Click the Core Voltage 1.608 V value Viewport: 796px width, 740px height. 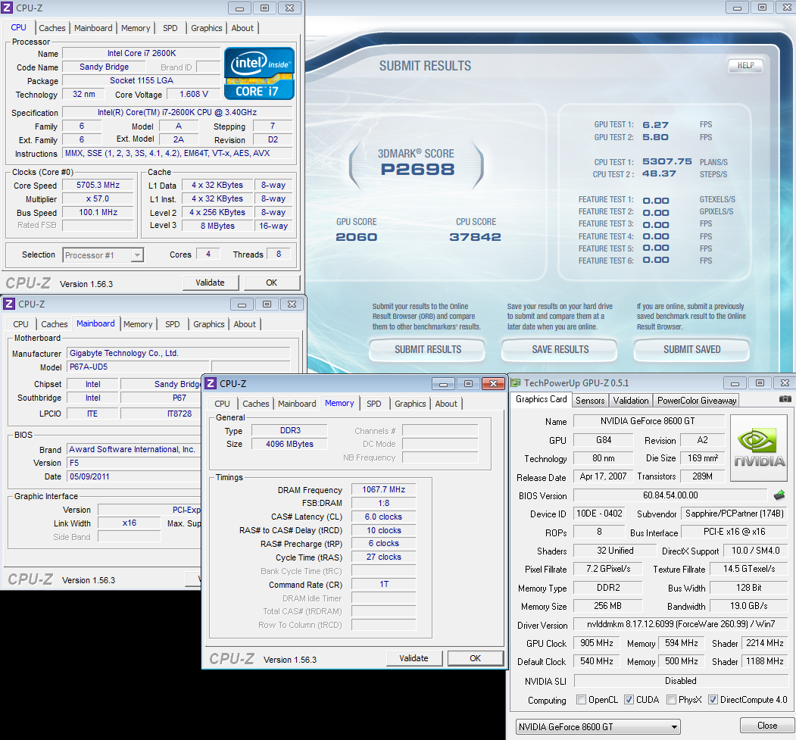[194, 94]
